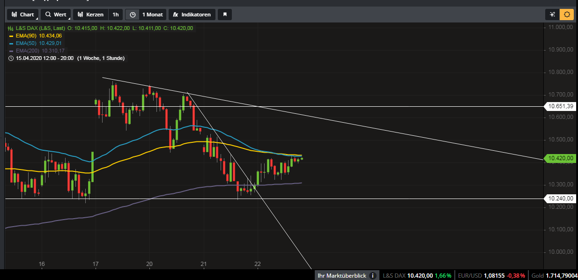
Task: Click the date label 16 on time axis
Action: (42, 264)
